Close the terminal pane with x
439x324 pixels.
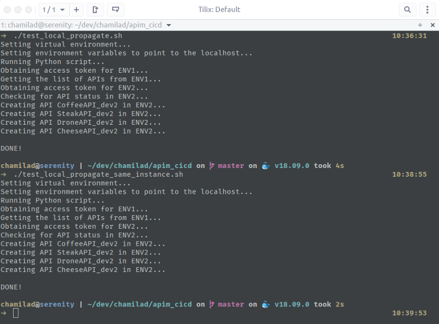[x=432, y=25]
